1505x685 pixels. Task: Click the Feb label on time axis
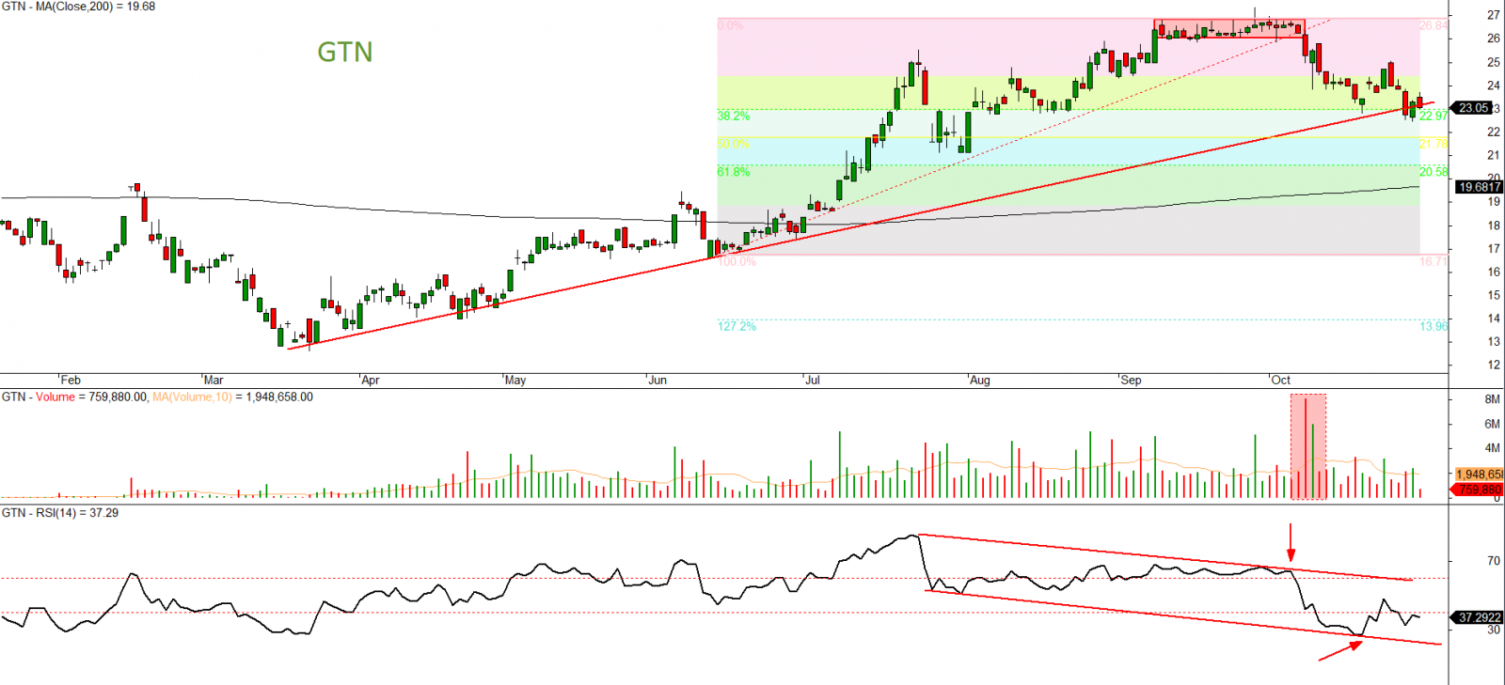(71, 381)
